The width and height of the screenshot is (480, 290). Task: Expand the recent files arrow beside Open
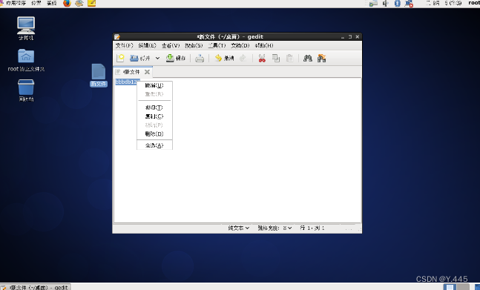[157, 58]
